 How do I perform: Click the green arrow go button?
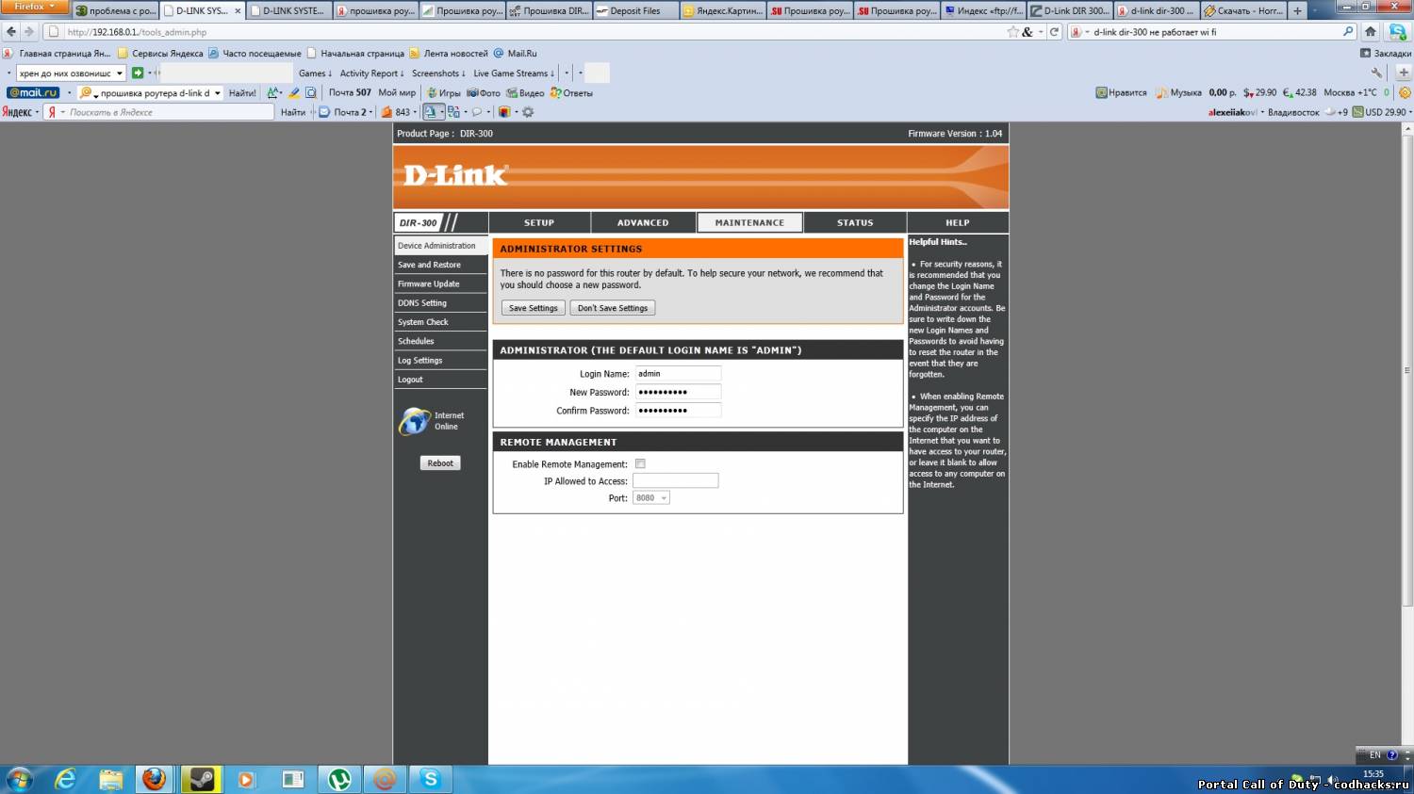click(138, 73)
